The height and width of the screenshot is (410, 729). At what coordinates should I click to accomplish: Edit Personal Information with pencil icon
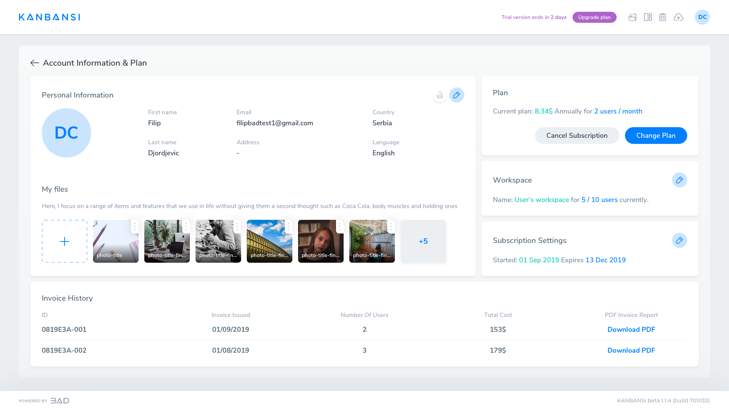[457, 95]
